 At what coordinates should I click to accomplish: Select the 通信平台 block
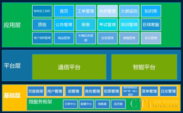coord(69,67)
